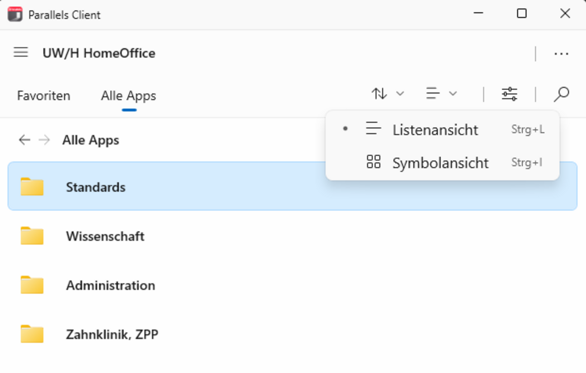Select the Standards folder row

pyautogui.click(x=292, y=186)
